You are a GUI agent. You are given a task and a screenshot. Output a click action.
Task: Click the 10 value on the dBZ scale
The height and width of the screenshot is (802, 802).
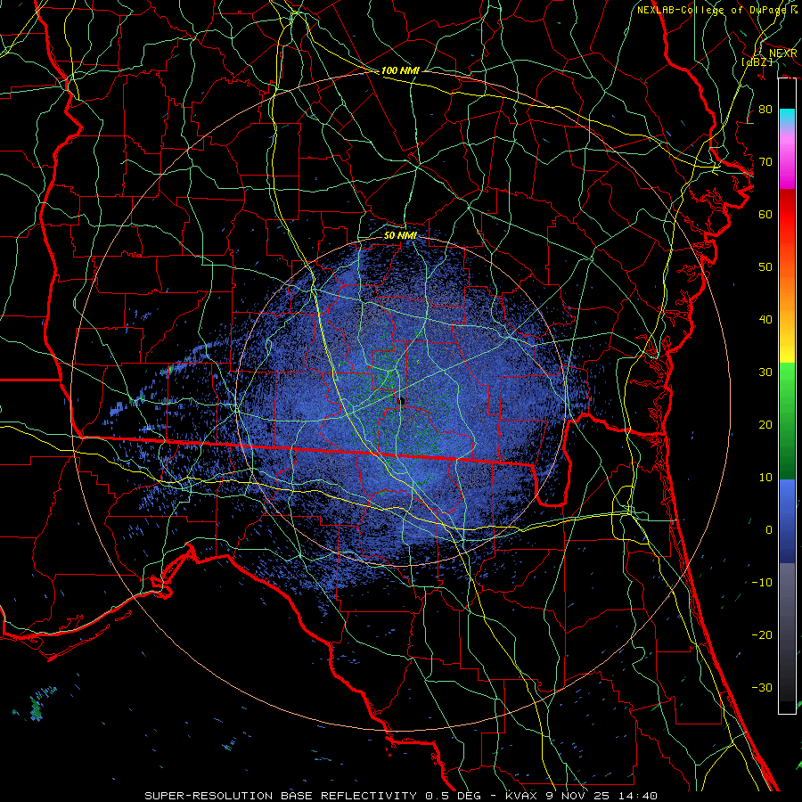pos(765,478)
